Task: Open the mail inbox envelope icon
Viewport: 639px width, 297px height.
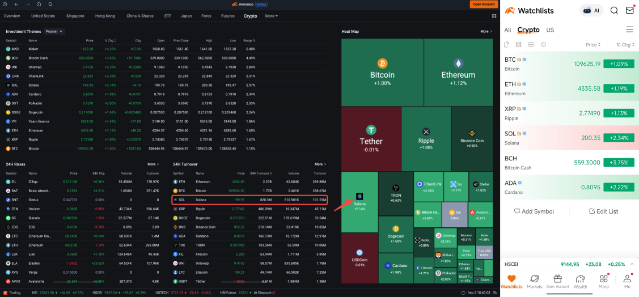Action: coord(629,10)
